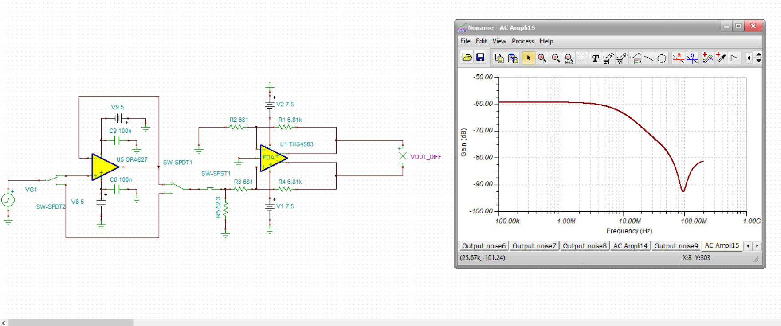Click coordinate readout (25.67k,-101.24)
Screen dimensions: 781x326
point(483,257)
